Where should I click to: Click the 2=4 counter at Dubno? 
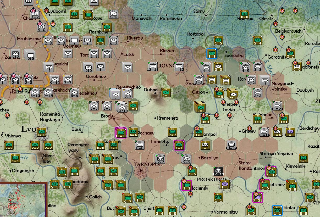(x=166, y=93)
